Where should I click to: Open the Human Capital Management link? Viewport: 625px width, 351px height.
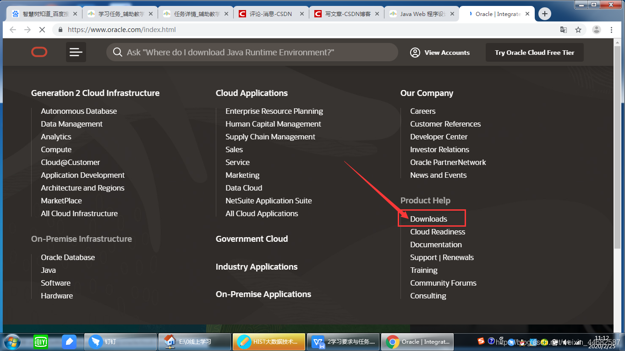tap(273, 124)
